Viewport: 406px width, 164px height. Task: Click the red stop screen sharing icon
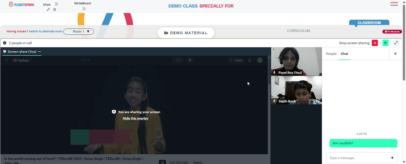[375, 43]
